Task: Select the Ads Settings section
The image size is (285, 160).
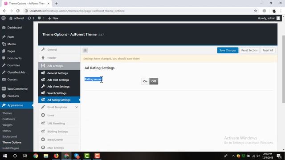Action: point(59,66)
